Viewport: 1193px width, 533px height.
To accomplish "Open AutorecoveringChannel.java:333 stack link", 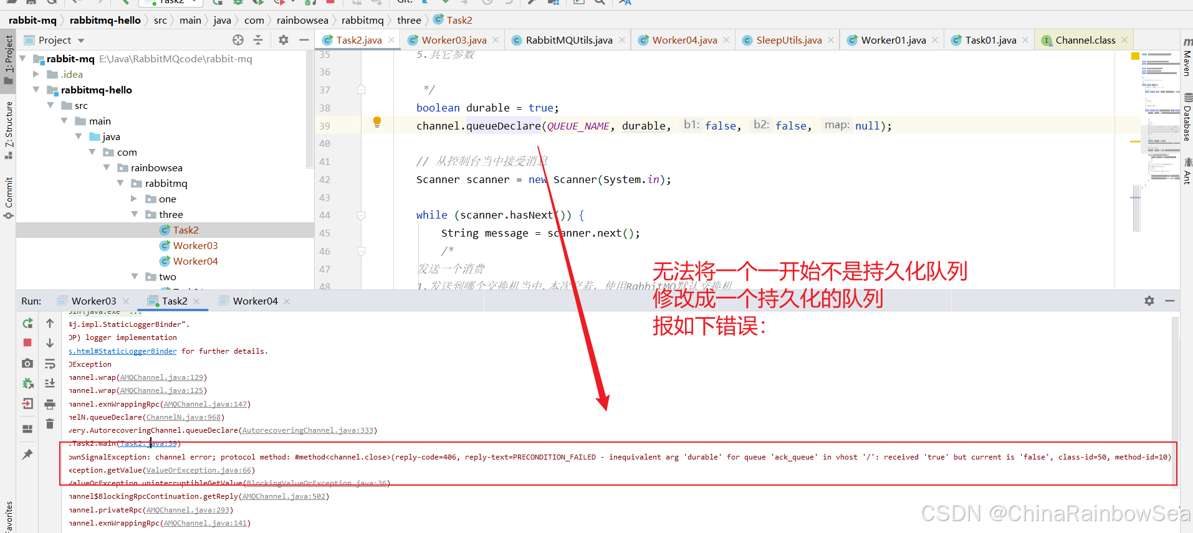I will pyautogui.click(x=308, y=430).
